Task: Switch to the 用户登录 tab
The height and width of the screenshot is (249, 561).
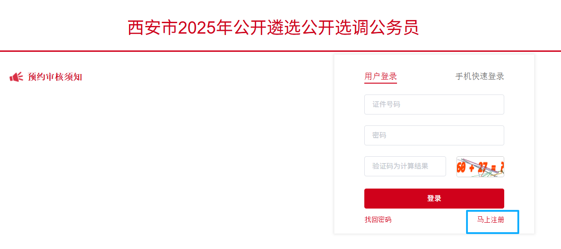Action: 381,76
